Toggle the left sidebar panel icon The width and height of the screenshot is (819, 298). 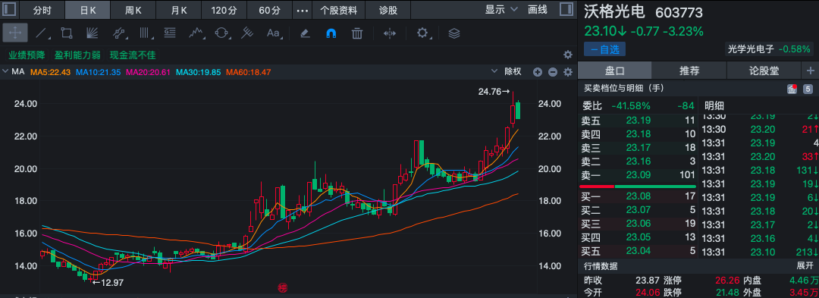[10, 9]
